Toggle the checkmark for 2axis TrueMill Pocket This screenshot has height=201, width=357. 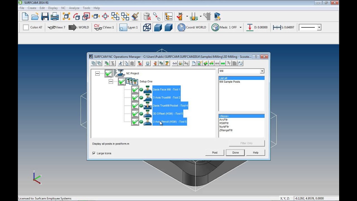coord(135,106)
